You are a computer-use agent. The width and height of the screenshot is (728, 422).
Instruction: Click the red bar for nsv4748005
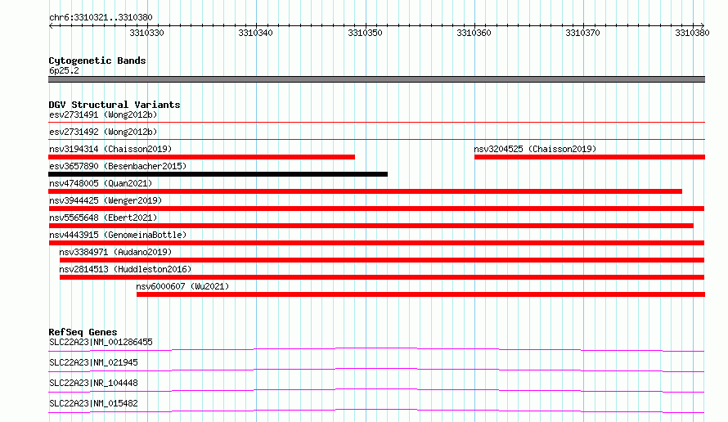coord(365,191)
